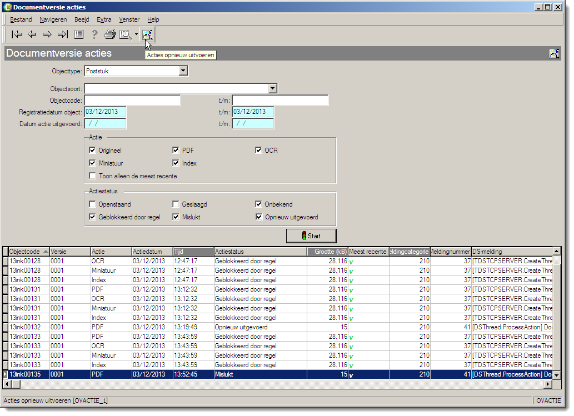Open the Navigeren menu
Viewport: 574px width, 416px height.
(53, 19)
